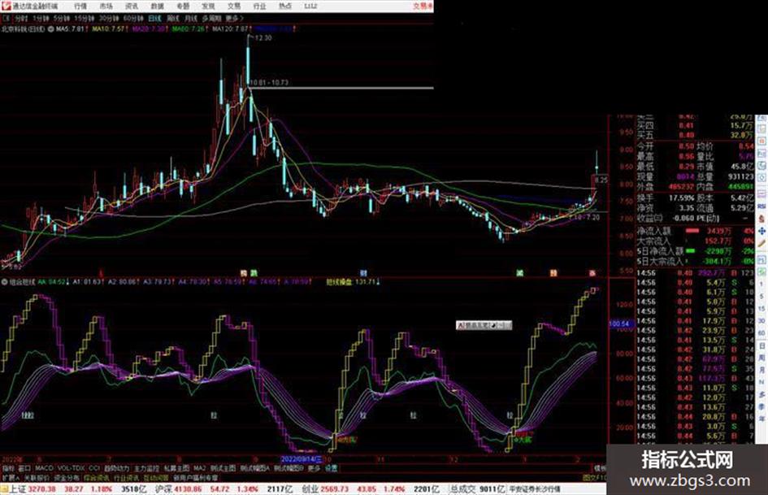This screenshot has height=495, width=768.
Task: Expand the 更多 periods dropdown
Action: pyautogui.click(x=234, y=19)
